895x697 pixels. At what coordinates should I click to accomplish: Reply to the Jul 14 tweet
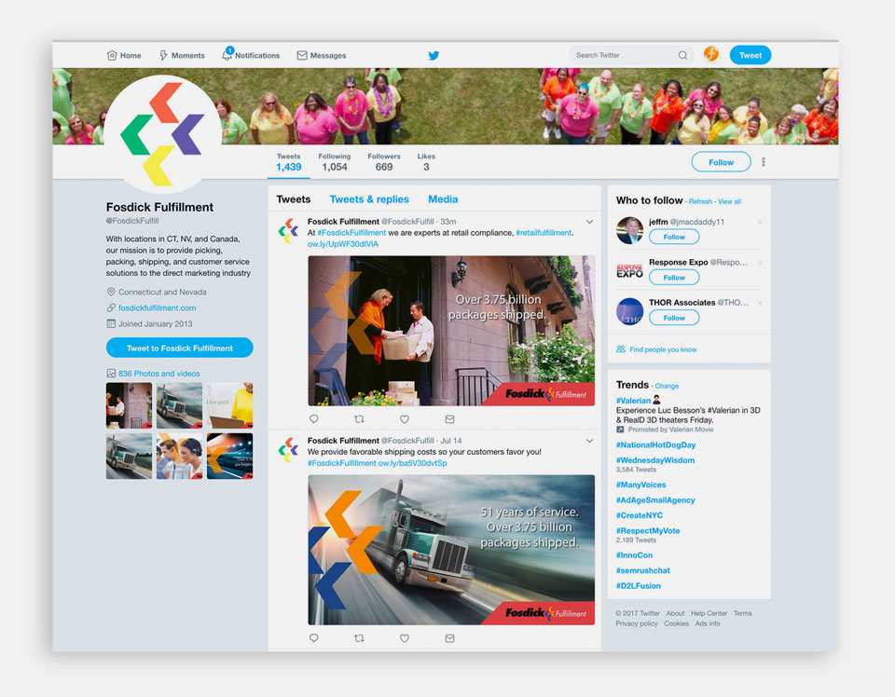pyautogui.click(x=314, y=637)
